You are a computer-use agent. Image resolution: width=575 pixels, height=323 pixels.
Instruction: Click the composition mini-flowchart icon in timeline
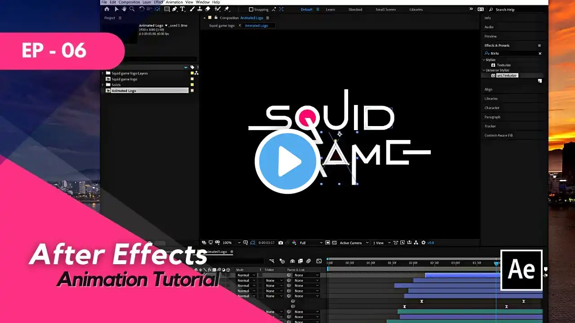point(272,261)
